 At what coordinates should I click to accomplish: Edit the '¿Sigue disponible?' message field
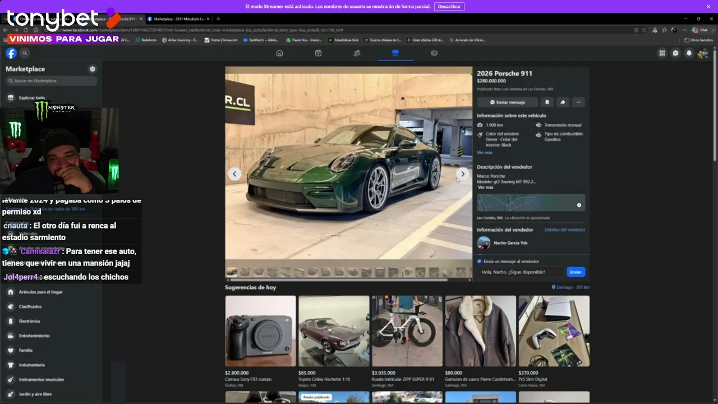(521, 272)
